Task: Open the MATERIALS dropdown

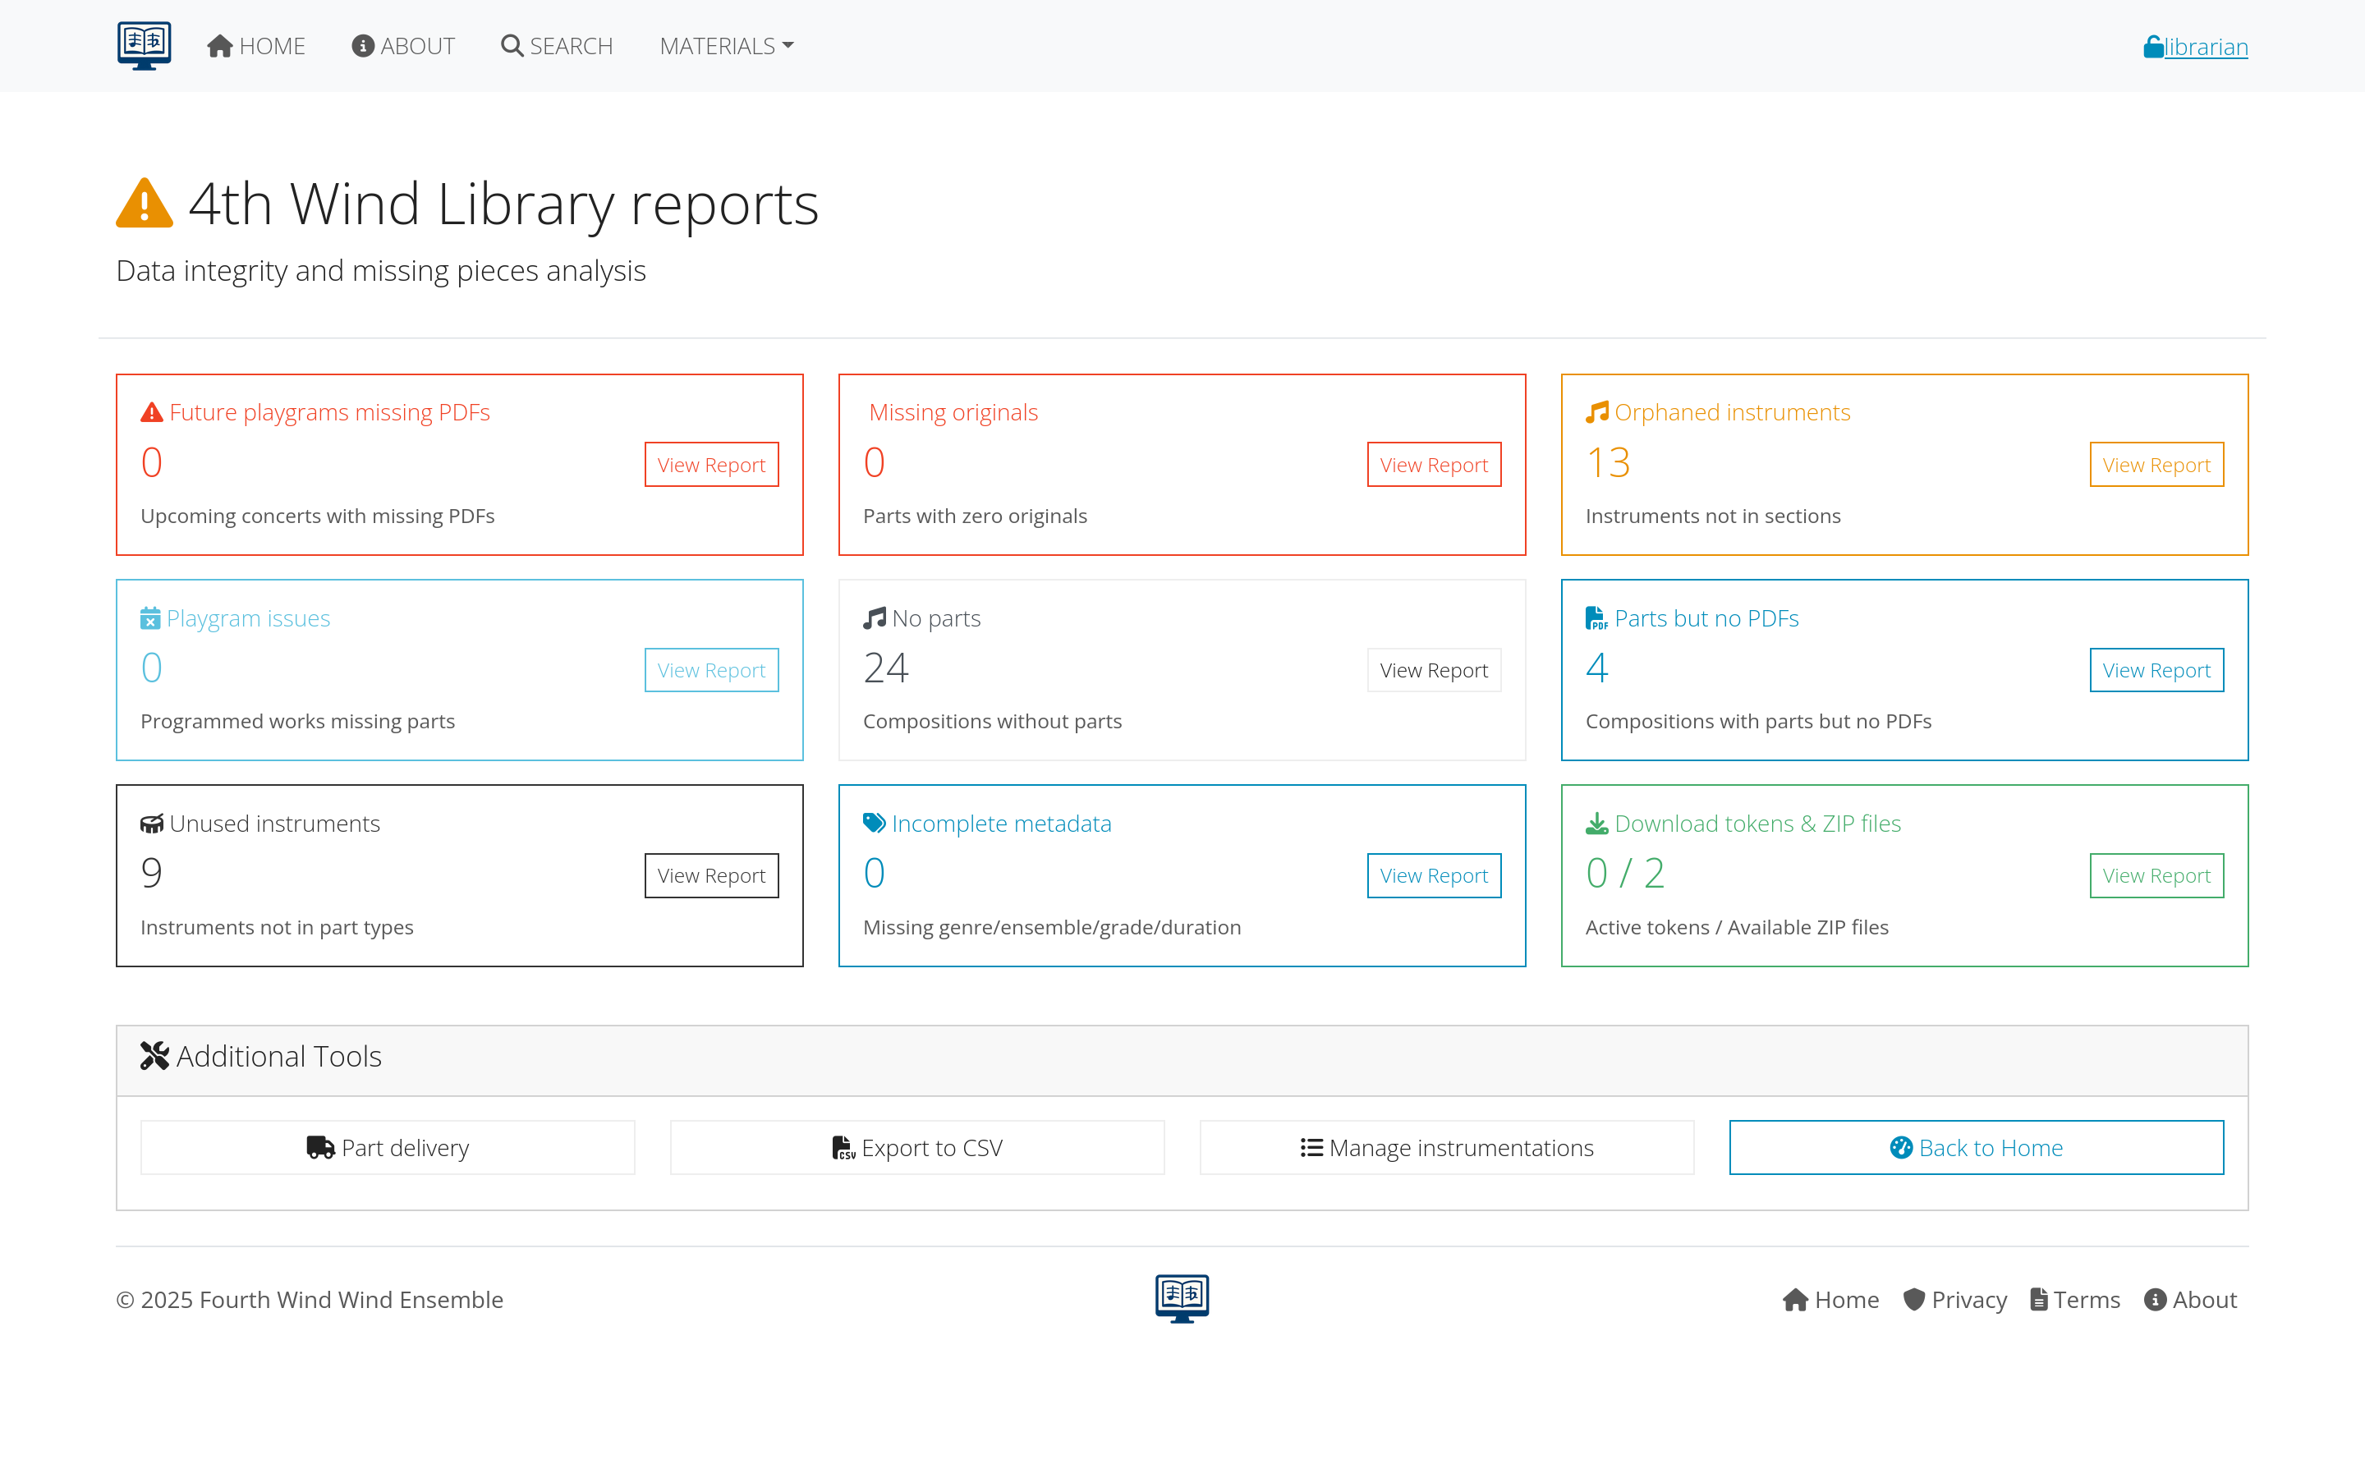Action: point(725,45)
